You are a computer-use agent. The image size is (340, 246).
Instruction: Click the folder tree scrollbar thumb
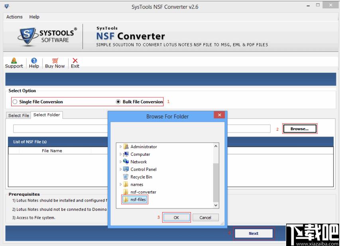click(x=216, y=183)
